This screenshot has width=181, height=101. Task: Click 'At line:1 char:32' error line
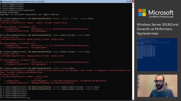(9, 75)
